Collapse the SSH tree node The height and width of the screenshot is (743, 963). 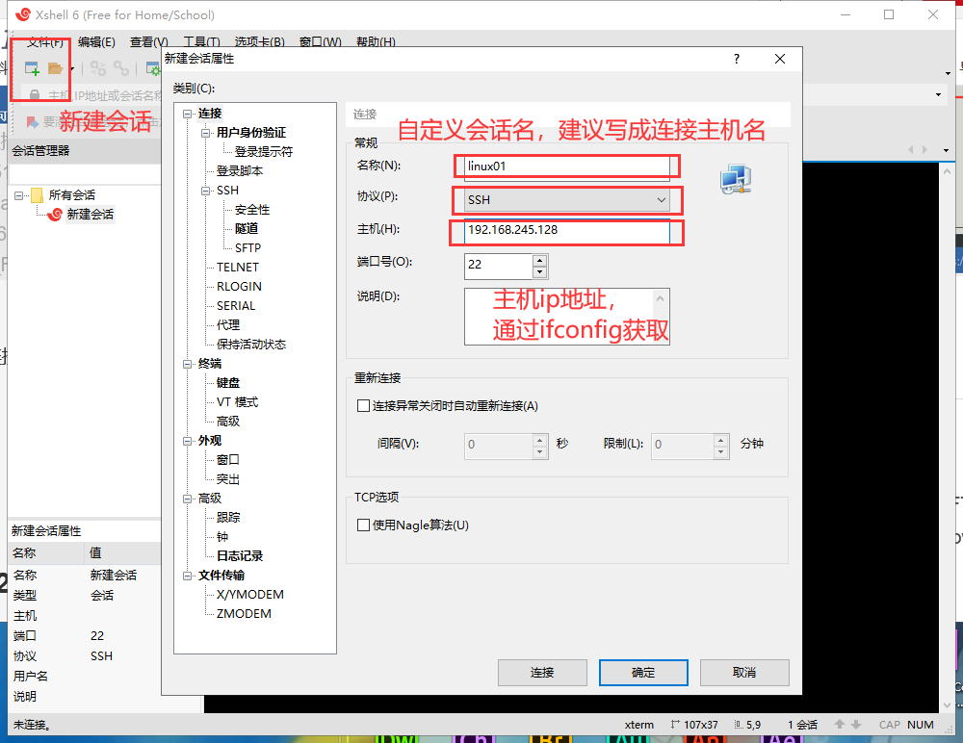(205, 191)
